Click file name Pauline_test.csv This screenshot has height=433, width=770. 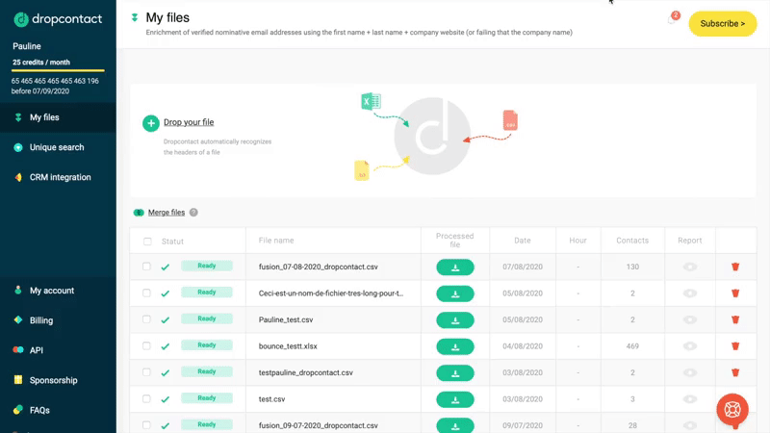click(x=286, y=319)
